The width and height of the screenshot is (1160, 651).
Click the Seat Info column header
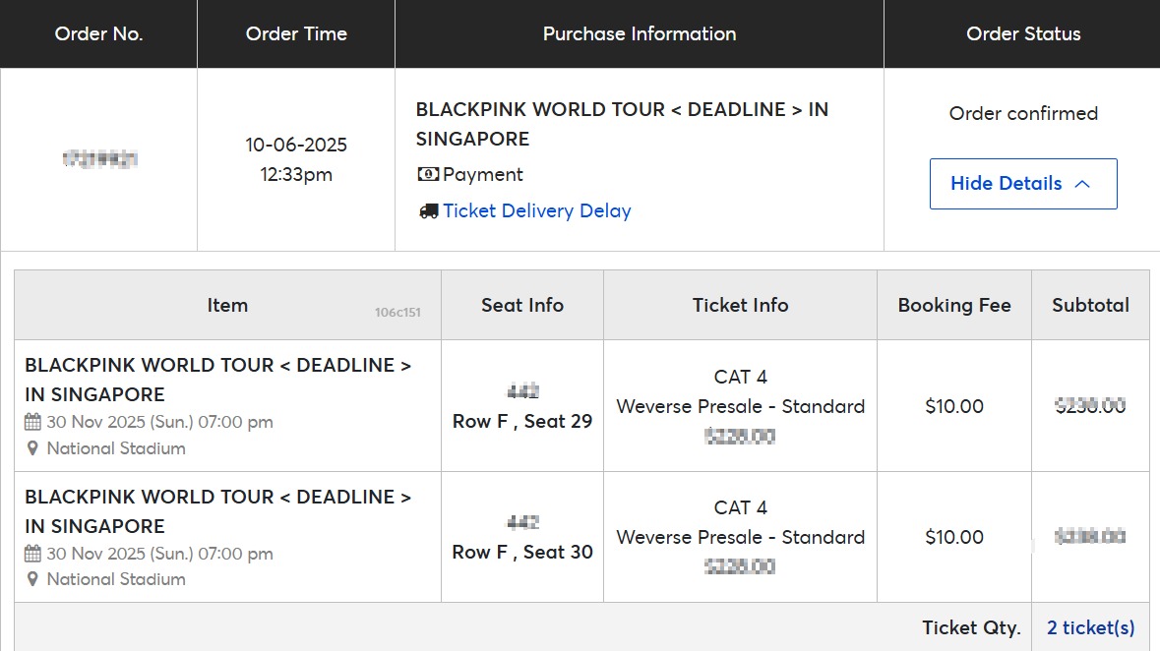pos(522,305)
